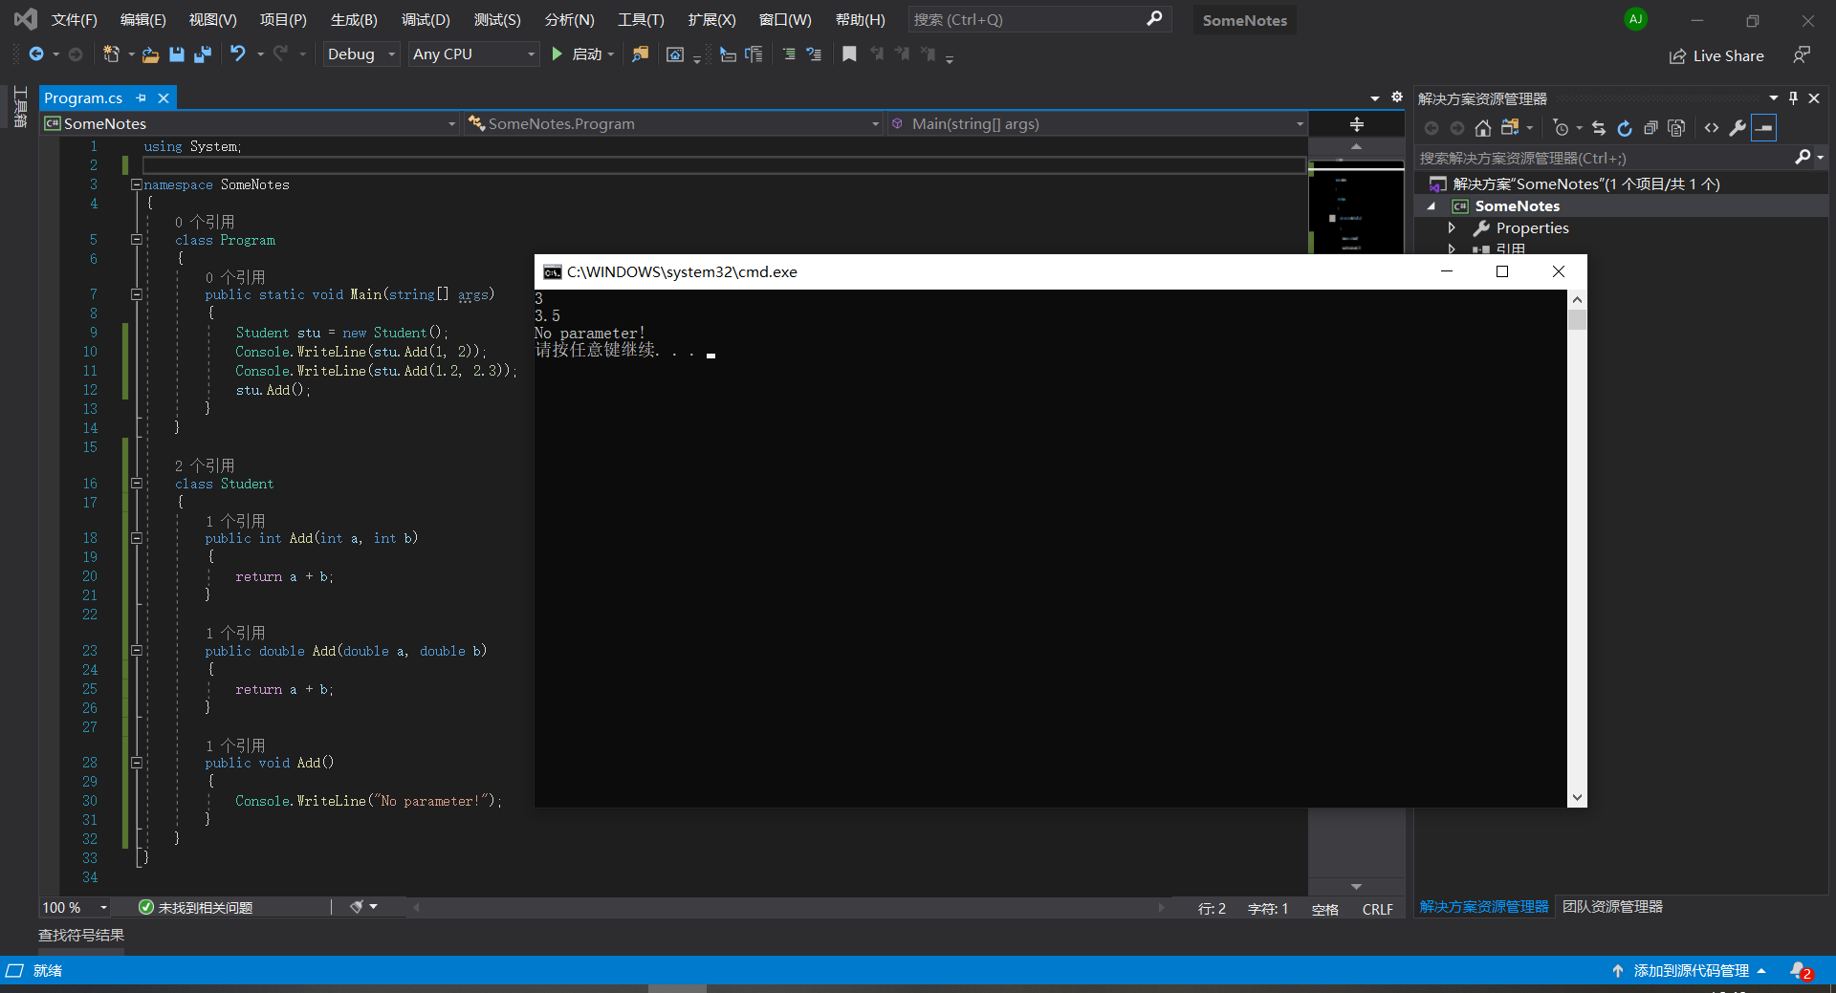This screenshot has width=1836, height=993.
Task: Click the Solution Explorer Home icon
Action: (1483, 128)
